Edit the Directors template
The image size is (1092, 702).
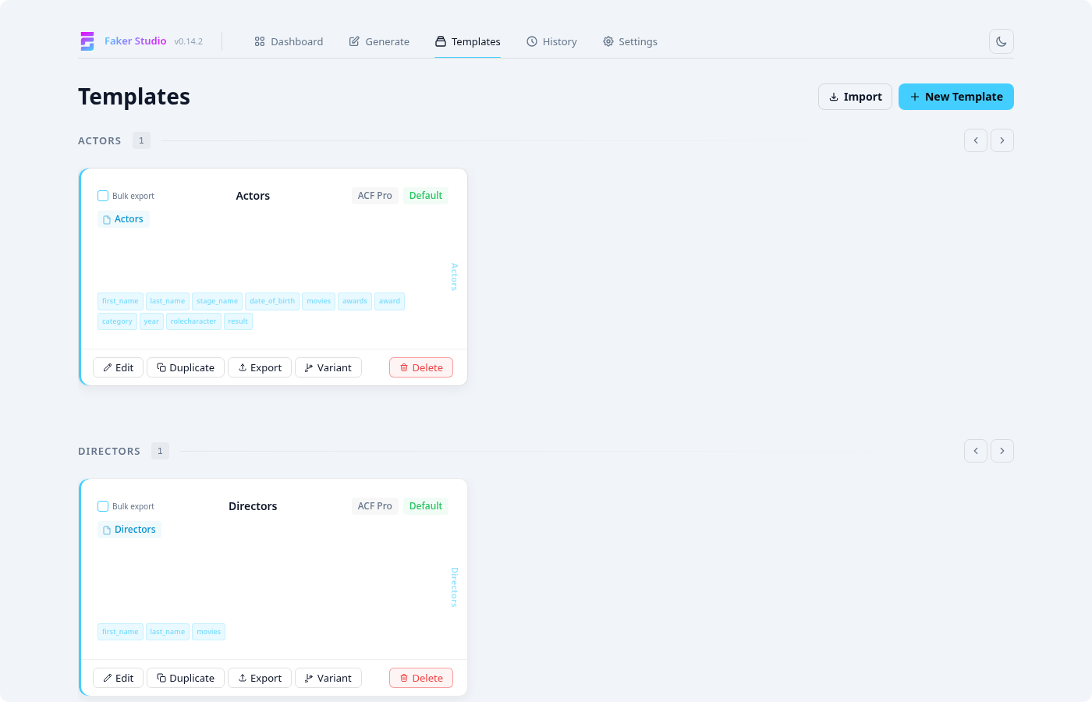tap(119, 678)
